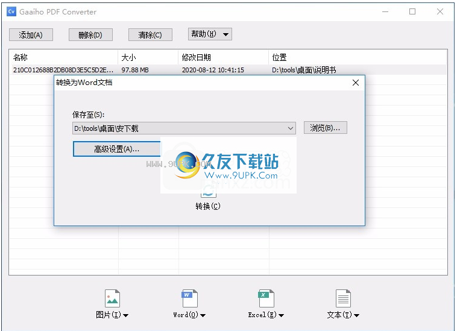The height and width of the screenshot is (331, 457).
Task: Close the Gaaiho PDF Converter window
Action: [440, 11]
